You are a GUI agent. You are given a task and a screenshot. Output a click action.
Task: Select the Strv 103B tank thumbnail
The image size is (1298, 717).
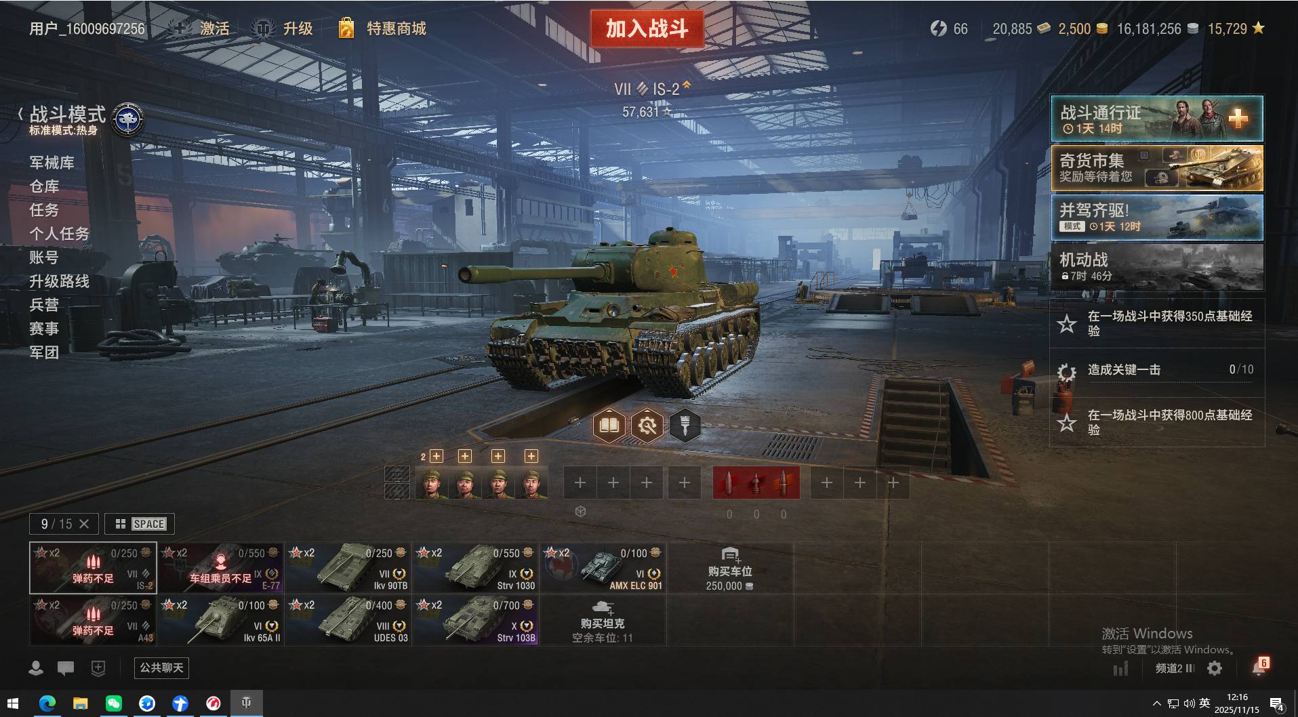(475, 620)
